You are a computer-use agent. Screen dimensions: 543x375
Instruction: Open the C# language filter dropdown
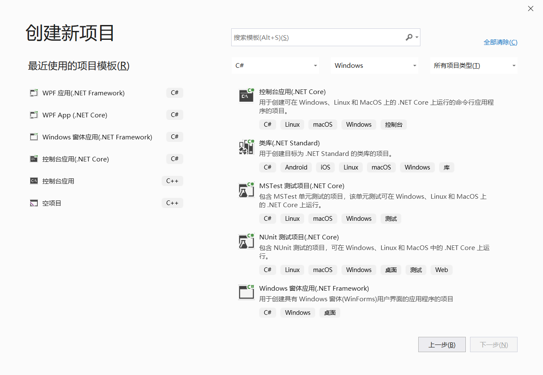pyautogui.click(x=276, y=65)
